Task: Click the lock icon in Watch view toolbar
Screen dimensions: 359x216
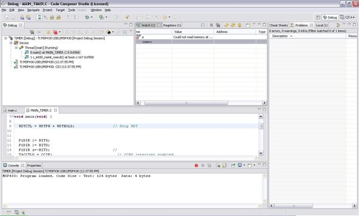Action: (x=239, y=25)
